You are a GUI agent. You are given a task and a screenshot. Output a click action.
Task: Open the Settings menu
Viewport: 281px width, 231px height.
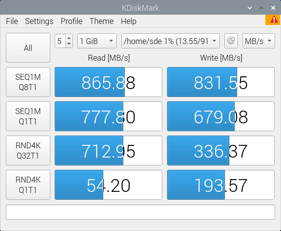(x=39, y=21)
